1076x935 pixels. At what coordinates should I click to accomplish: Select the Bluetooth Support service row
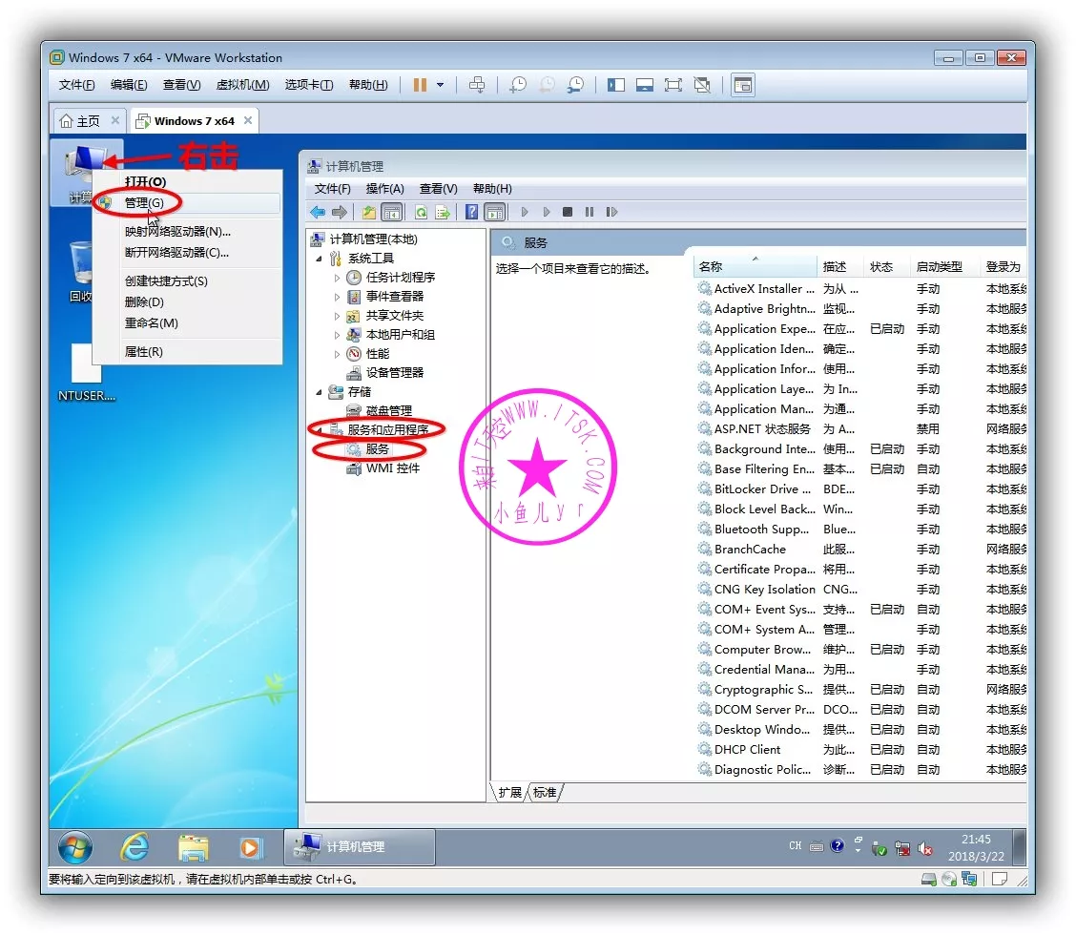(x=761, y=530)
